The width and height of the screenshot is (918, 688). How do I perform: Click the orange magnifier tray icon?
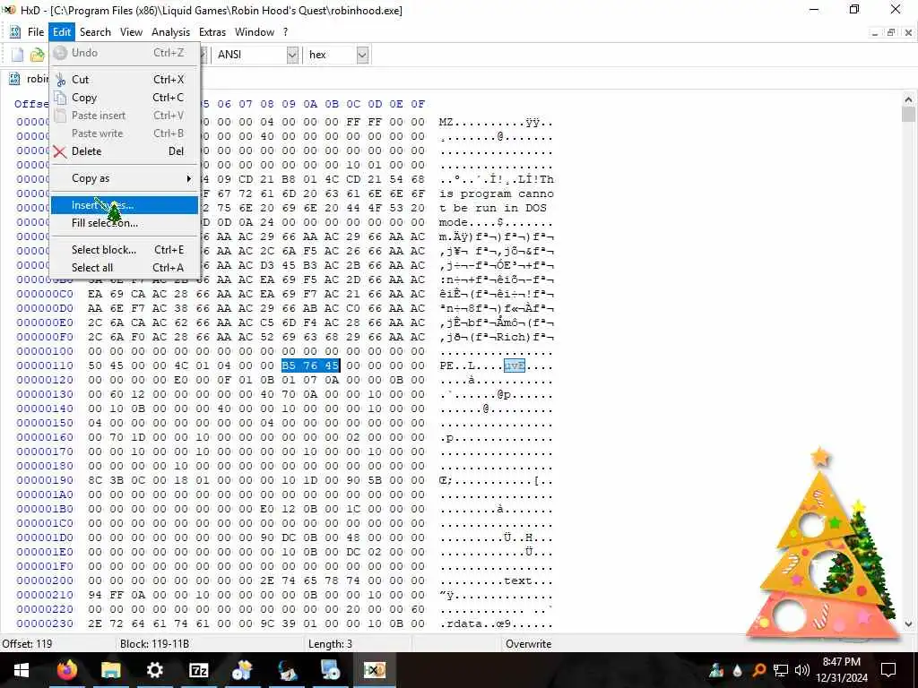tap(758, 670)
